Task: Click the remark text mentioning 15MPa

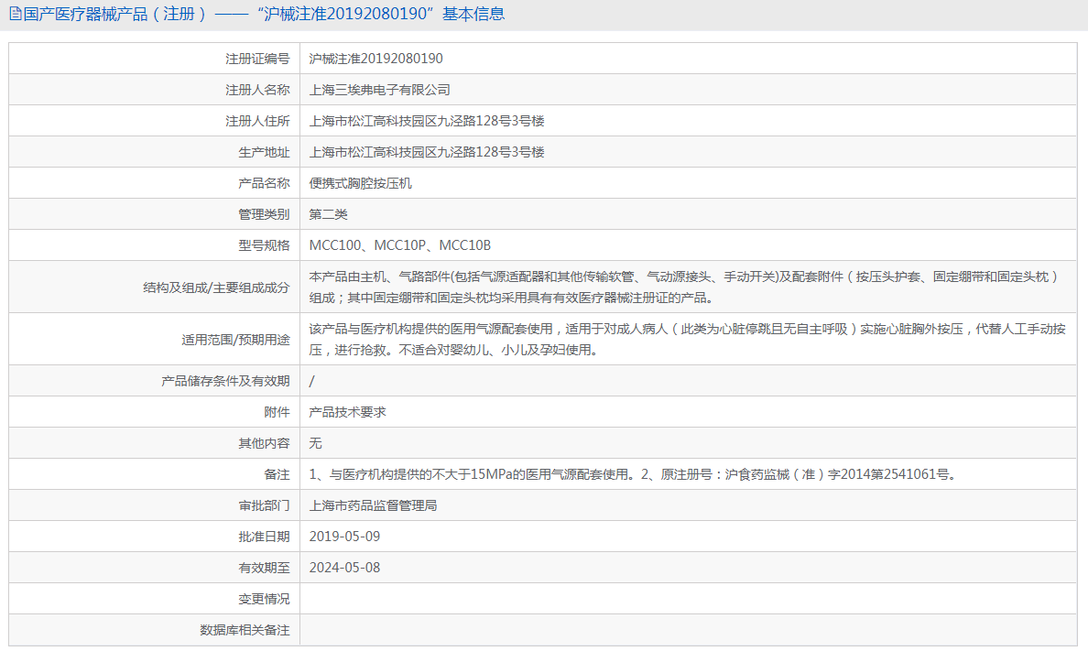Action: (634, 474)
